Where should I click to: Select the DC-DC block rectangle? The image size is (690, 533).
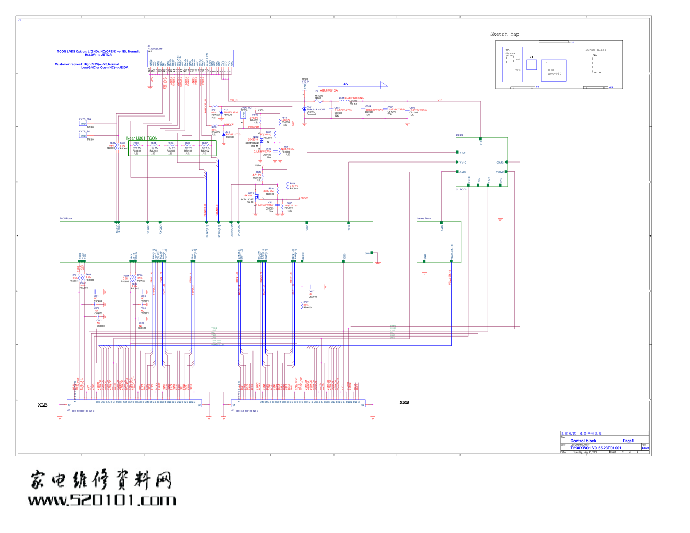[481, 161]
